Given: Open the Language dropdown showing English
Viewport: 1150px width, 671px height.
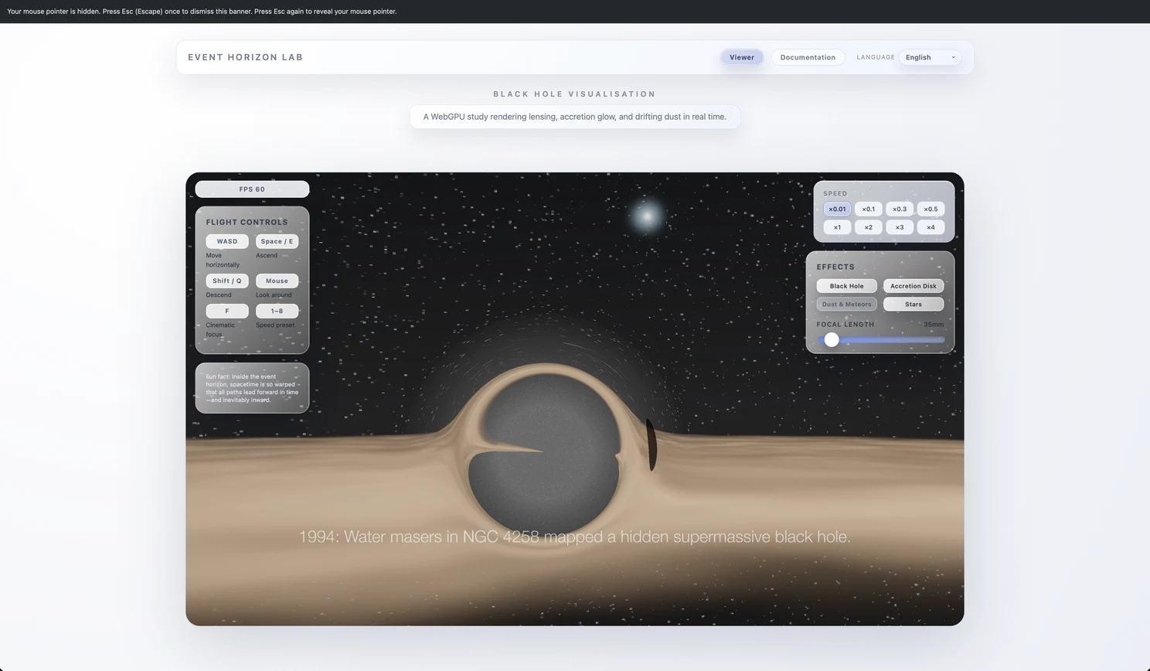Looking at the screenshot, I should [930, 57].
